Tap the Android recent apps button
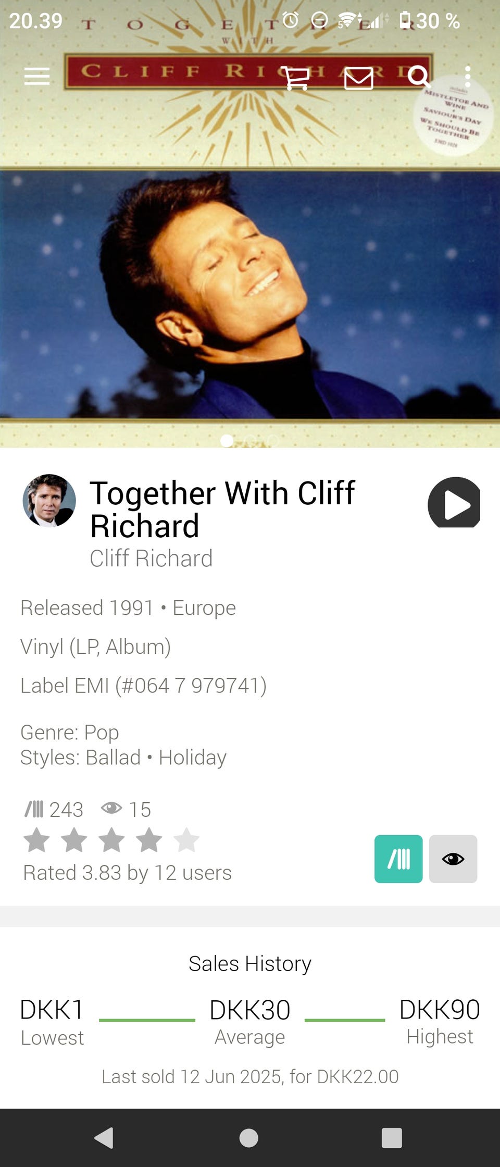This screenshot has height=1167, width=500. (392, 1138)
